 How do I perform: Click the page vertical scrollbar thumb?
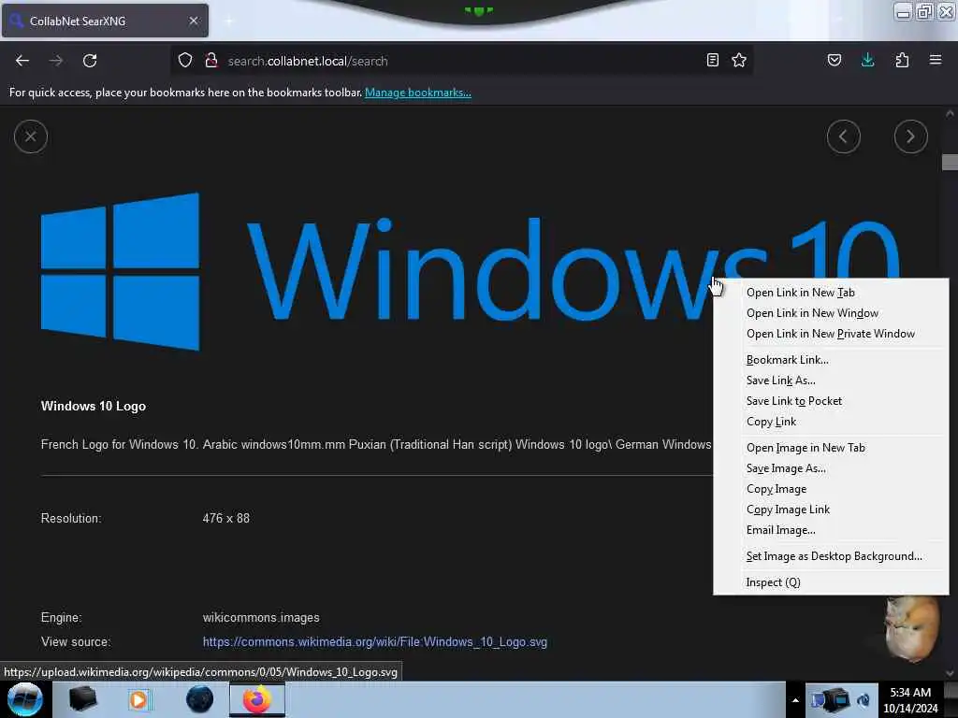[950, 162]
